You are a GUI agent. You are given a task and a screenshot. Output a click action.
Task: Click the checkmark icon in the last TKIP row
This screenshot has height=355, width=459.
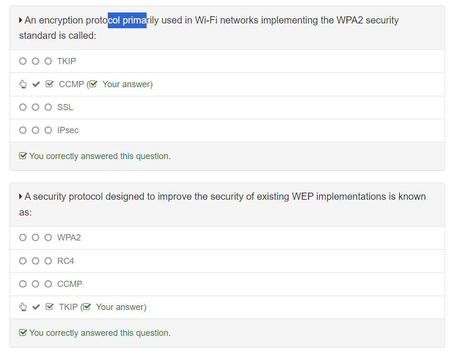(36, 307)
